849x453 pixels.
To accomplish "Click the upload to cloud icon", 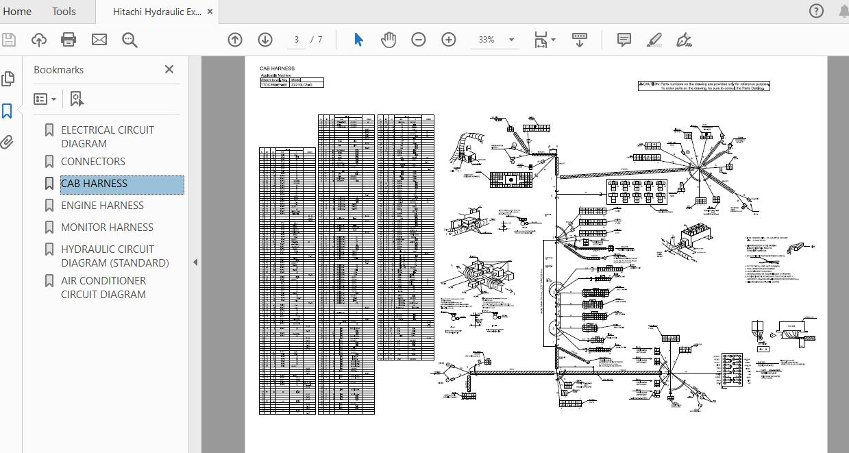I will click(39, 40).
